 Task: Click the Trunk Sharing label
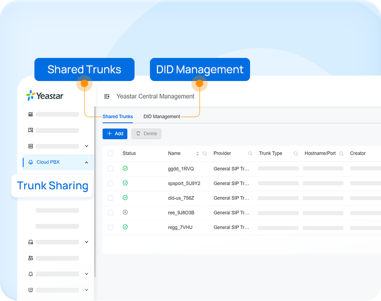point(52,186)
